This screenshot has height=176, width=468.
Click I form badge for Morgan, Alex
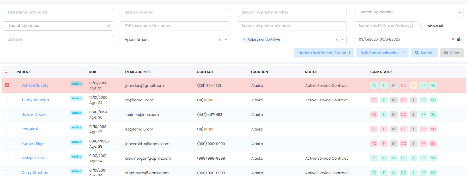point(414,158)
